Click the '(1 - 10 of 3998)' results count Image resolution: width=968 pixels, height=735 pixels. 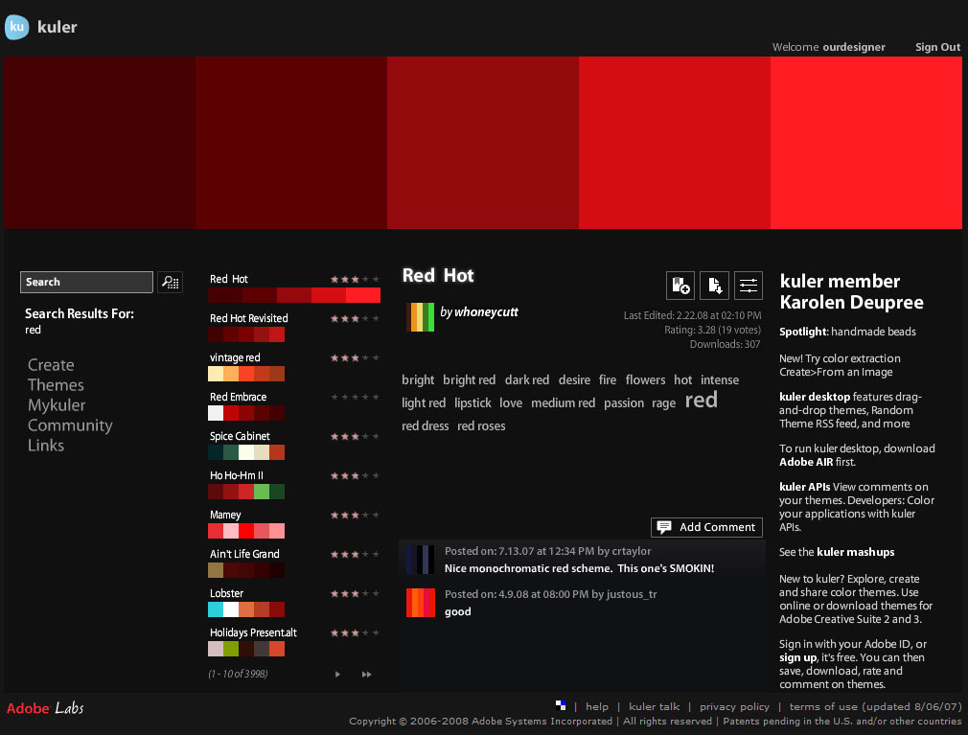pyautogui.click(x=238, y=674)
